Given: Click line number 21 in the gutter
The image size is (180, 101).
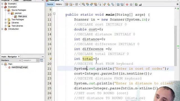Looking at the screenshot, I should point(49,68).
